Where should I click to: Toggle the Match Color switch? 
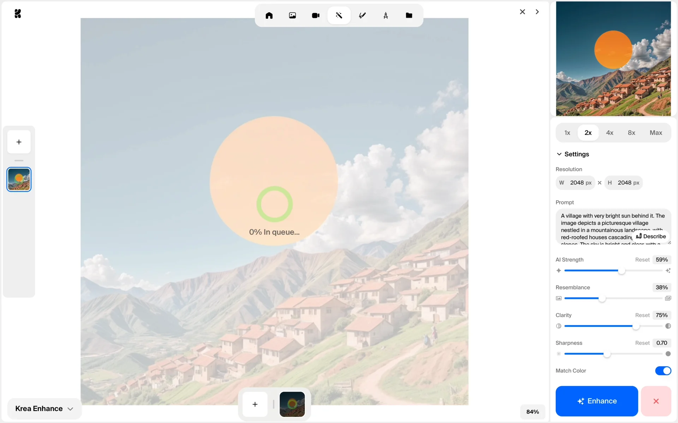[663, 370]
